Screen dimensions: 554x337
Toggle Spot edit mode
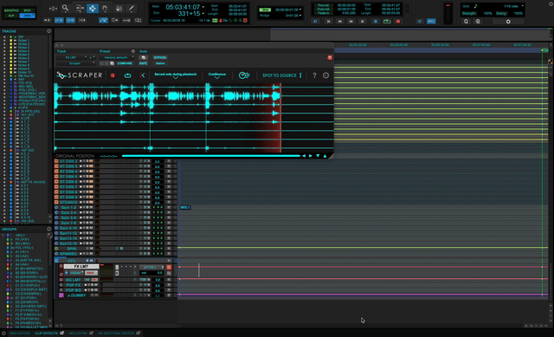[x=27, y=10]
